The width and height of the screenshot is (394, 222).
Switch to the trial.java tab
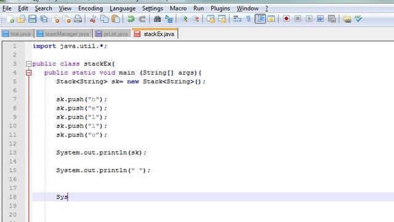(17, 34)
